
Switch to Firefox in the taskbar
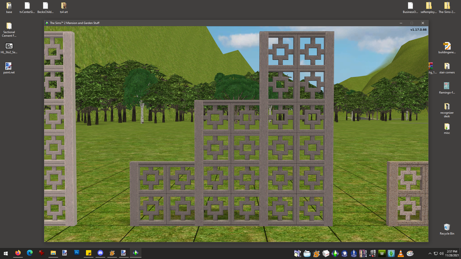(x=18, y=253)
